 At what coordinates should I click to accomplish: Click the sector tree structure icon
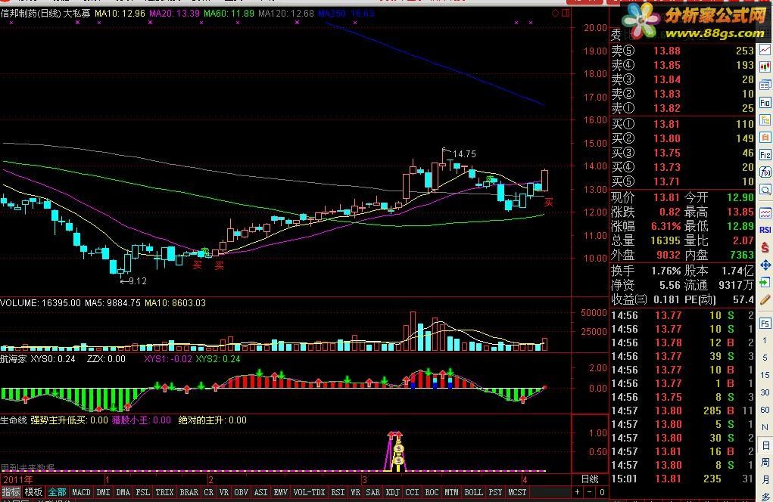click(x=765, y=119)
